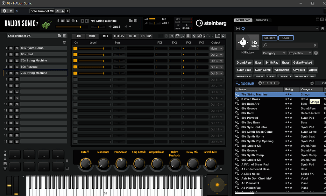The height and width of the screenshot is (196, 326).
Task: Solo slot 3 '70s String Machine'
Action: (17, 60)
